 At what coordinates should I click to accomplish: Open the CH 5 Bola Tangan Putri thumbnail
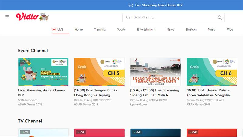tap(99, 72)
